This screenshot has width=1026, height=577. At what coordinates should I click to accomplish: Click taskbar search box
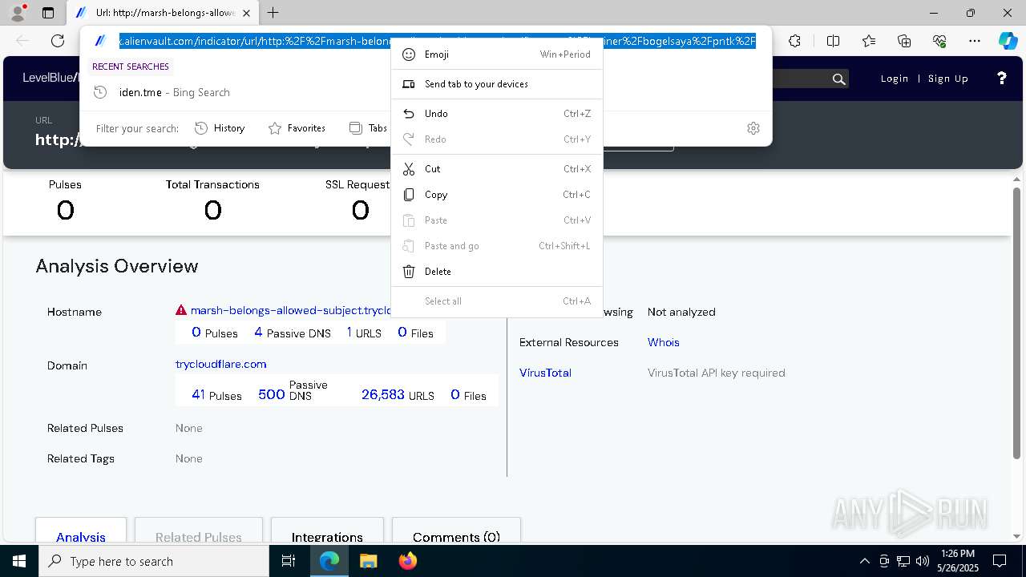tap(154, 561)
